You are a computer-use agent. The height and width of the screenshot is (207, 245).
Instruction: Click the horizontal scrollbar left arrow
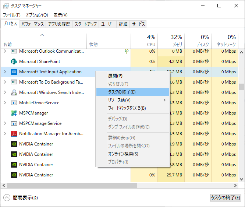click(4, 186)
